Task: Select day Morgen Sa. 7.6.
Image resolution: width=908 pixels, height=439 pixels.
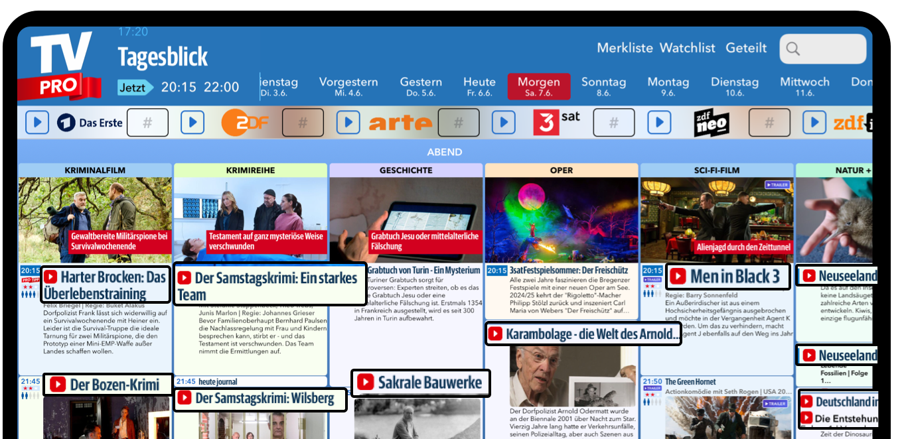Action: (x=539, y=86)
